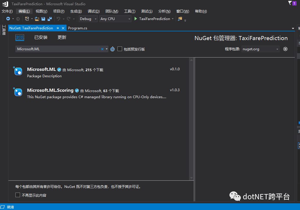This screenshot has height=210, width=300.
Task: Click the Navigate Forward arrow icon
Action: [18, 19]
